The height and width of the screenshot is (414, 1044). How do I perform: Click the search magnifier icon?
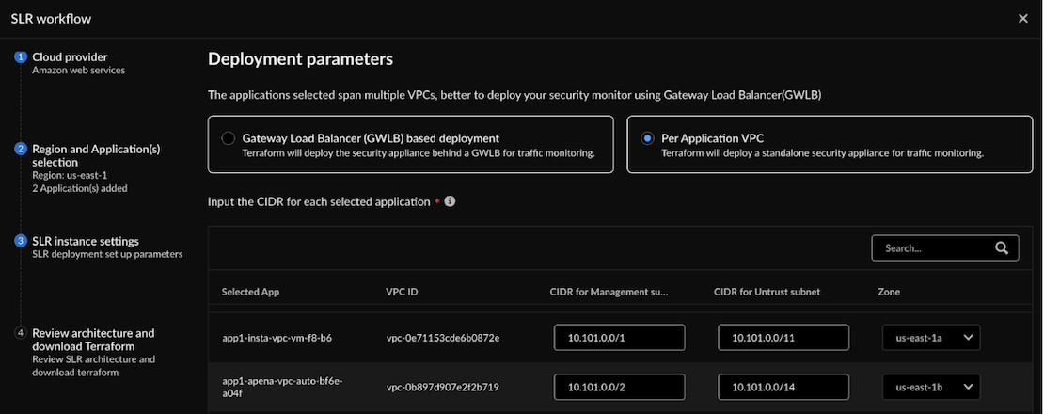point(1002,248)
